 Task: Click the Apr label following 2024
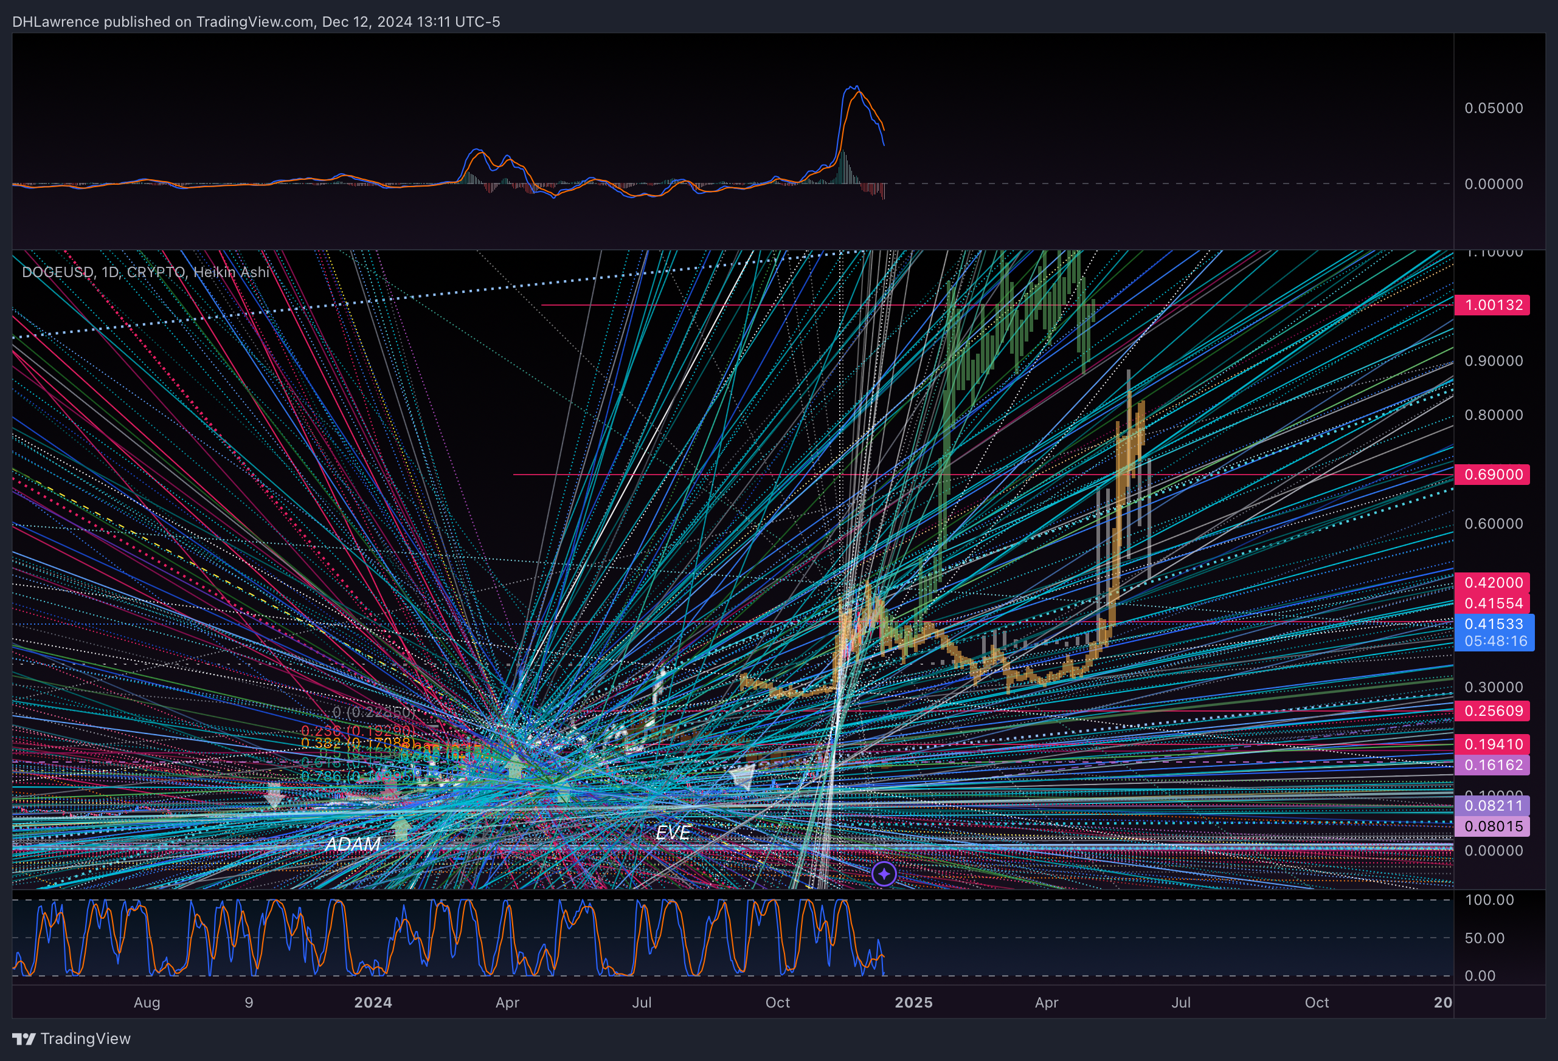click(508, 1003)
